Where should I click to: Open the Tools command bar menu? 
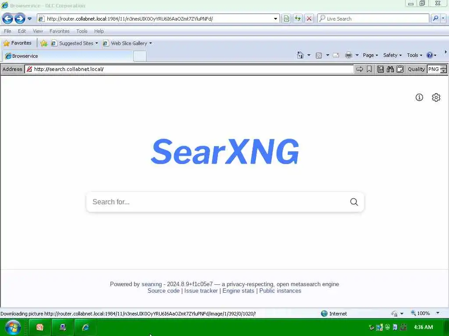tap(415, 55)
